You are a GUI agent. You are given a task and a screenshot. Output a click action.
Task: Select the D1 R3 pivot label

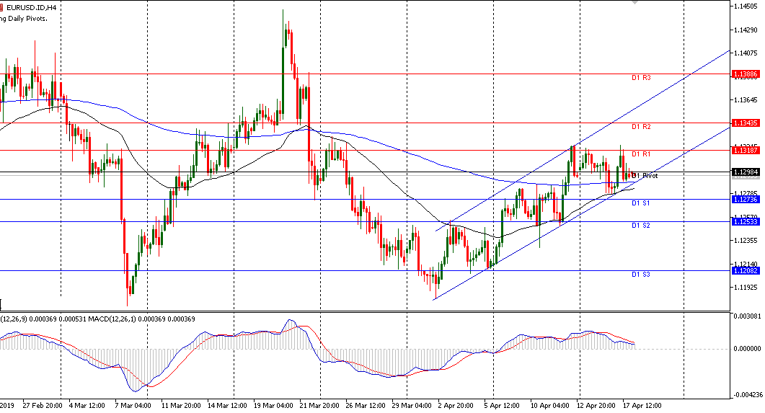click(x=641, y=78)
